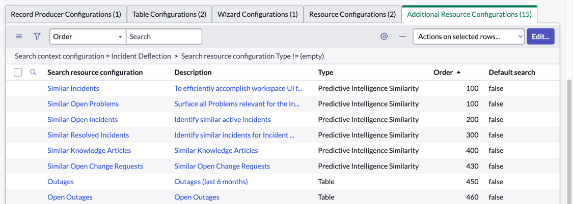
Task: Click the Order ascending sort arrow
Action: coord(458,73)
